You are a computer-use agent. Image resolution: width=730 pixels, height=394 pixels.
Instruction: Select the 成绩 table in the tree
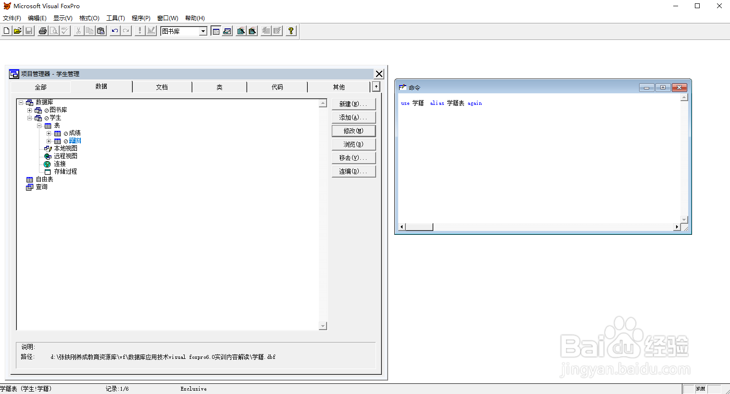75,133
